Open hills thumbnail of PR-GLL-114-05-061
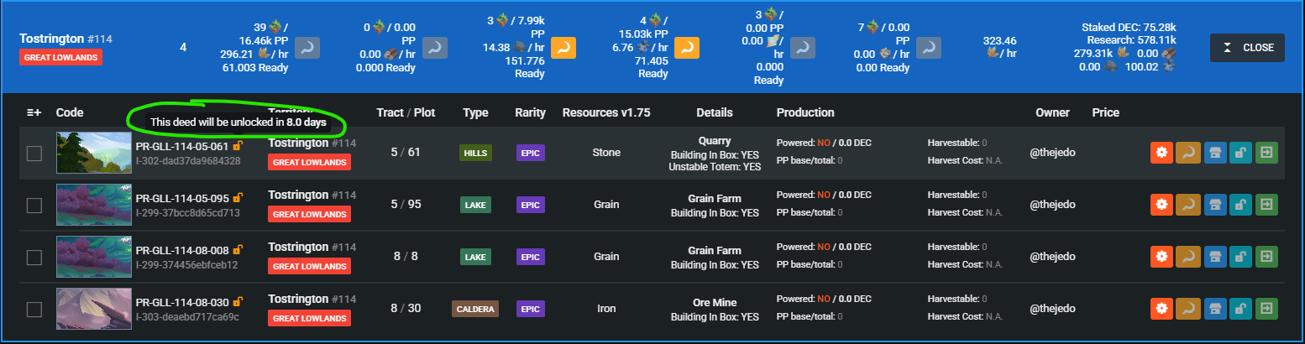This screenshot has width=1305, height=344. click(x=94, y=153)
